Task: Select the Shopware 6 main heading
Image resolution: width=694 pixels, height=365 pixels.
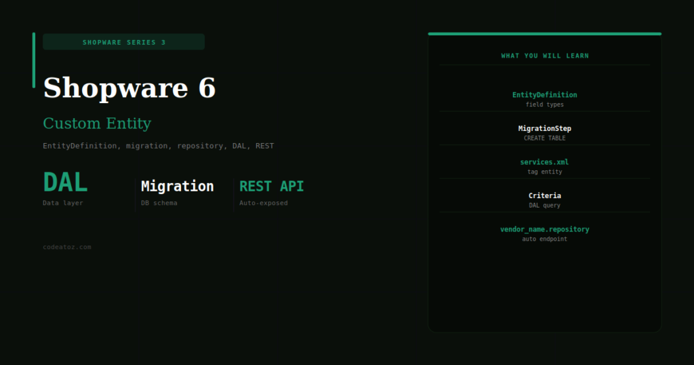Action: click(129, 88)
